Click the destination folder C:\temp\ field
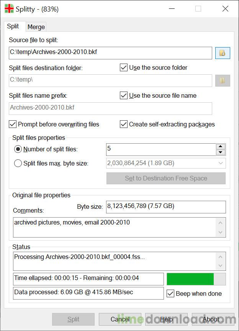The height and width of the screenshot is (331, 239). 110,80
